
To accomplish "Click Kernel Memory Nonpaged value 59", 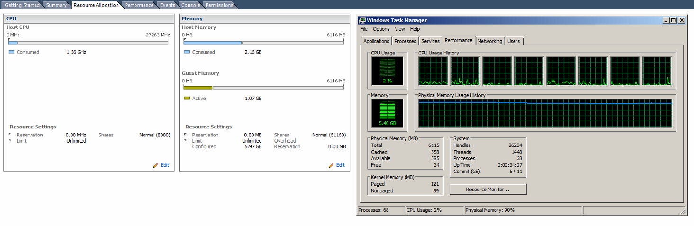I will click(436, 191).
